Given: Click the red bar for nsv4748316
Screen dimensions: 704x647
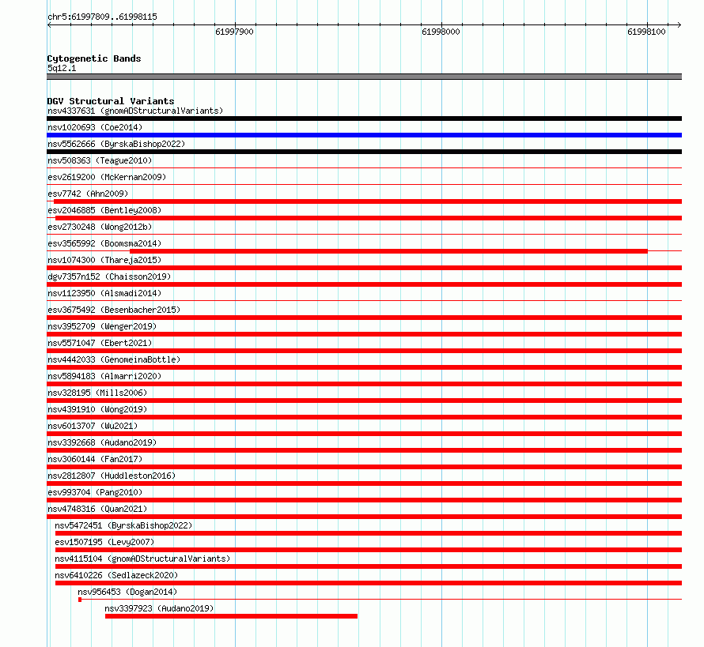Looking at the screenshot, I should (364, 517).
